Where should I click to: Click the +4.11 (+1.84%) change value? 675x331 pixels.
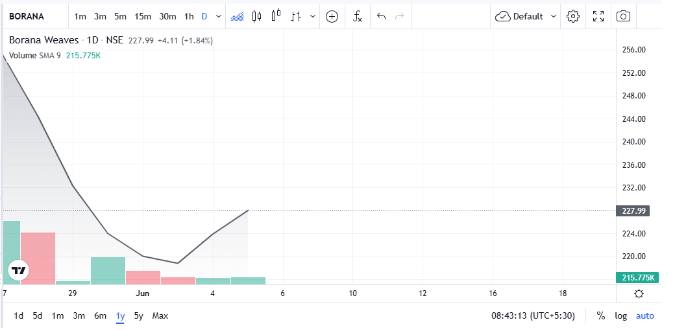(x=185, y=40)
